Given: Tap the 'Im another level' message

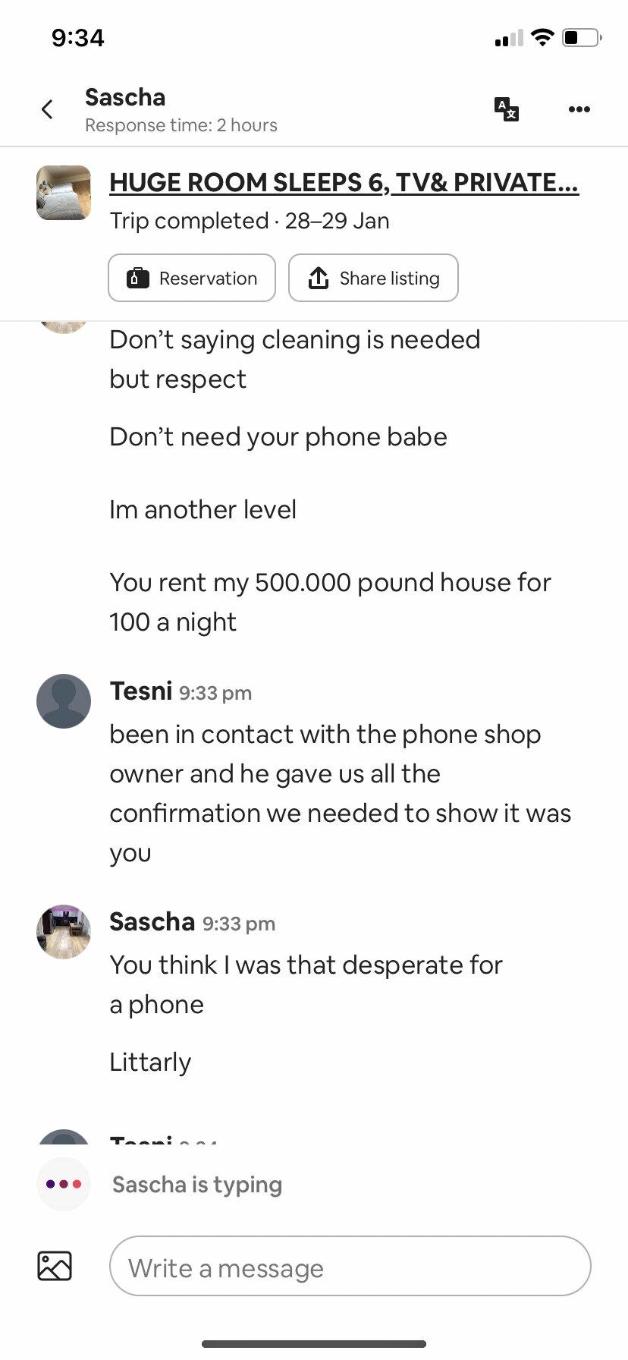Looking at the screenshot, I should 203,509.
